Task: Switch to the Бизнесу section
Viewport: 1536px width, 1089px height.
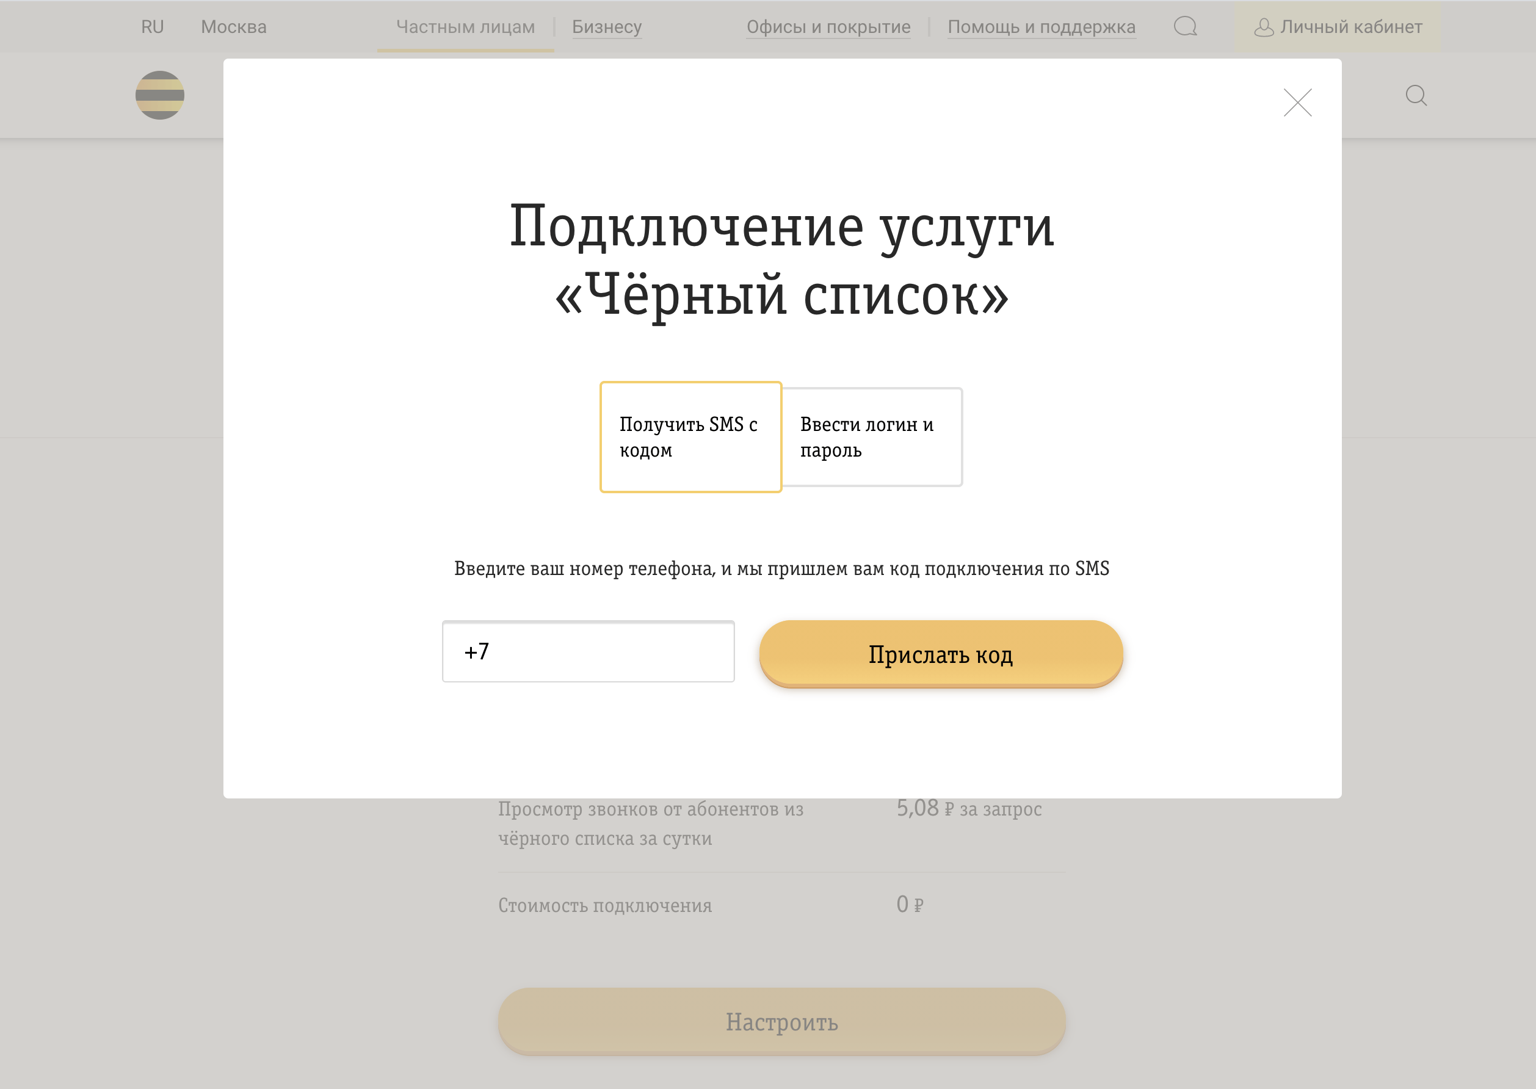Action: coord(606,27)
